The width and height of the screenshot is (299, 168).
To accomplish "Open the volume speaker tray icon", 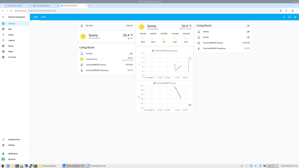I will click(x=255, y=166).
